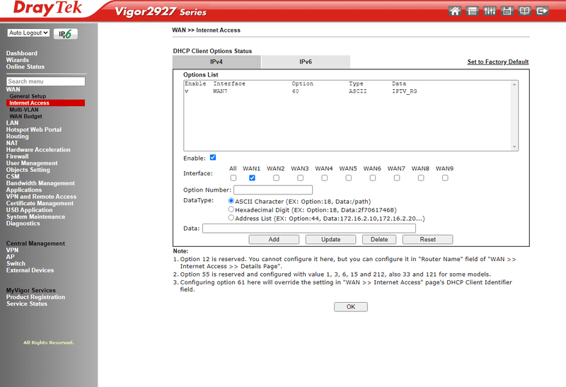Click the OK button

pyautogui.click(x=351, y=307)
